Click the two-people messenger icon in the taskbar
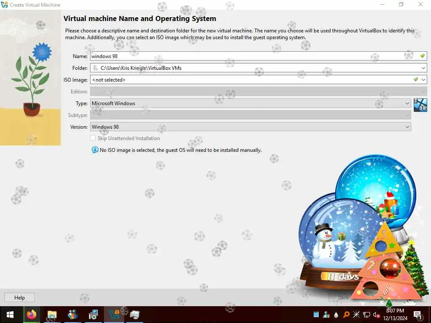This screenshot has height=323, width=431. tap(72, 315)
